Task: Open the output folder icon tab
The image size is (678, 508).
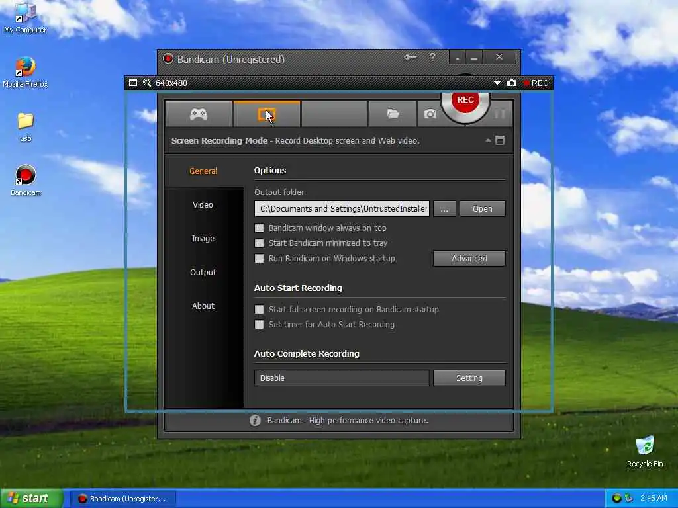Action: point(393,114)
